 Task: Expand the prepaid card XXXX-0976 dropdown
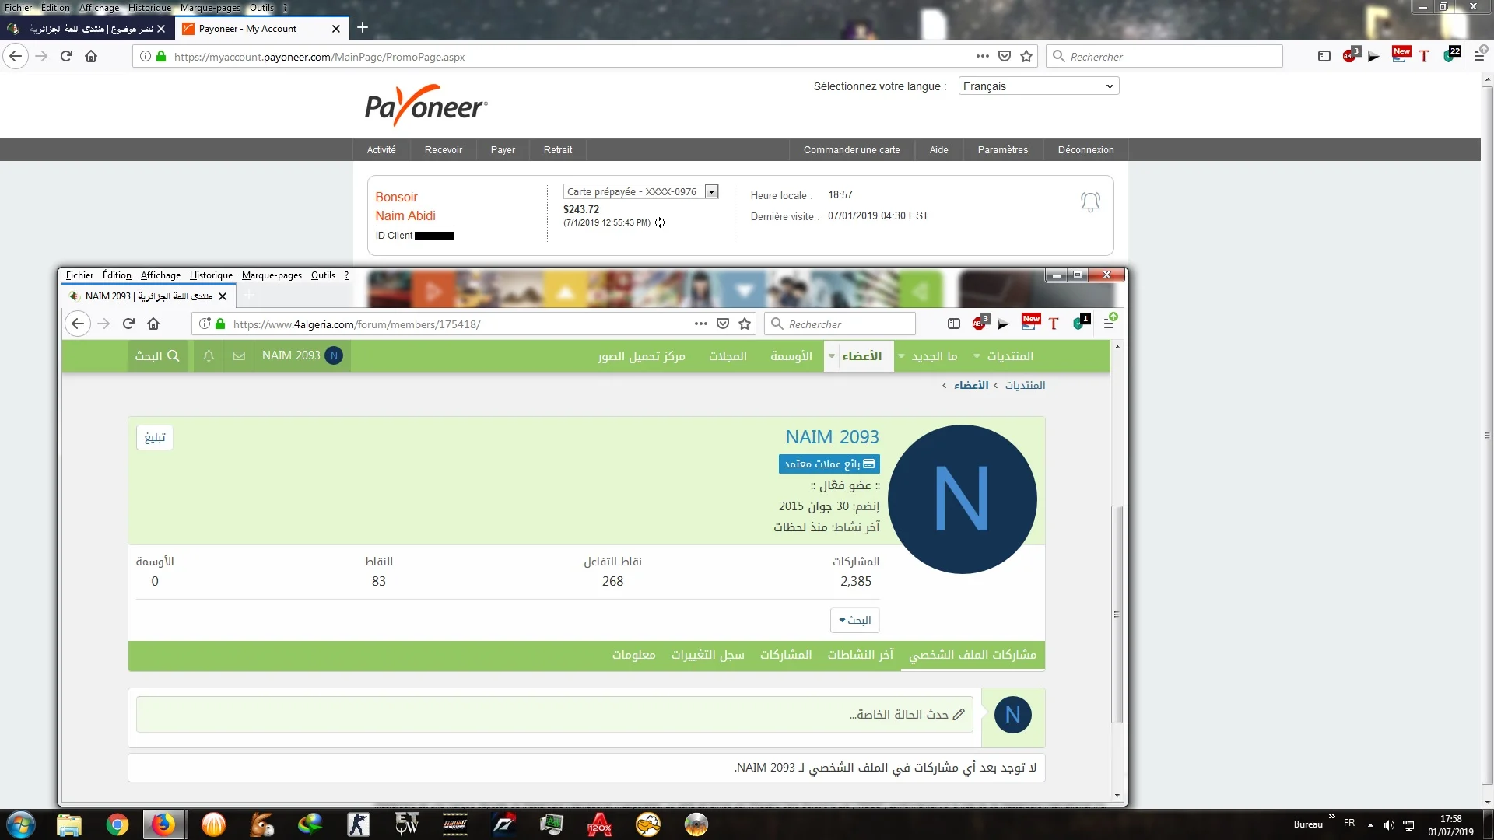coord(711,192)
